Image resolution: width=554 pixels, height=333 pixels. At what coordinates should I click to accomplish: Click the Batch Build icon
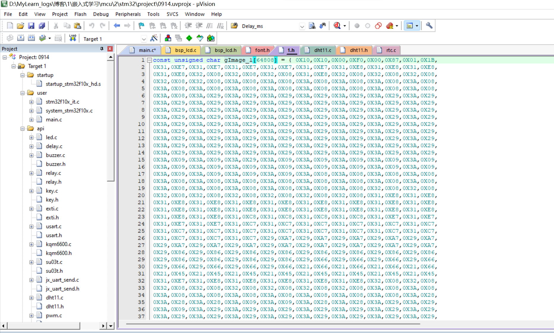click(42, 38)
